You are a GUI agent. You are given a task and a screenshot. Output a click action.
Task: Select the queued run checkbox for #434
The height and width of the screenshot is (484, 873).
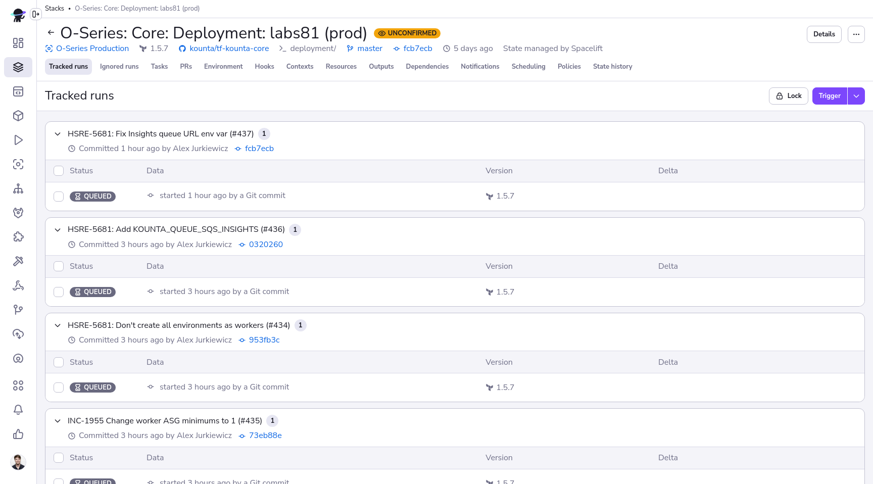click(x=59, y=388)
